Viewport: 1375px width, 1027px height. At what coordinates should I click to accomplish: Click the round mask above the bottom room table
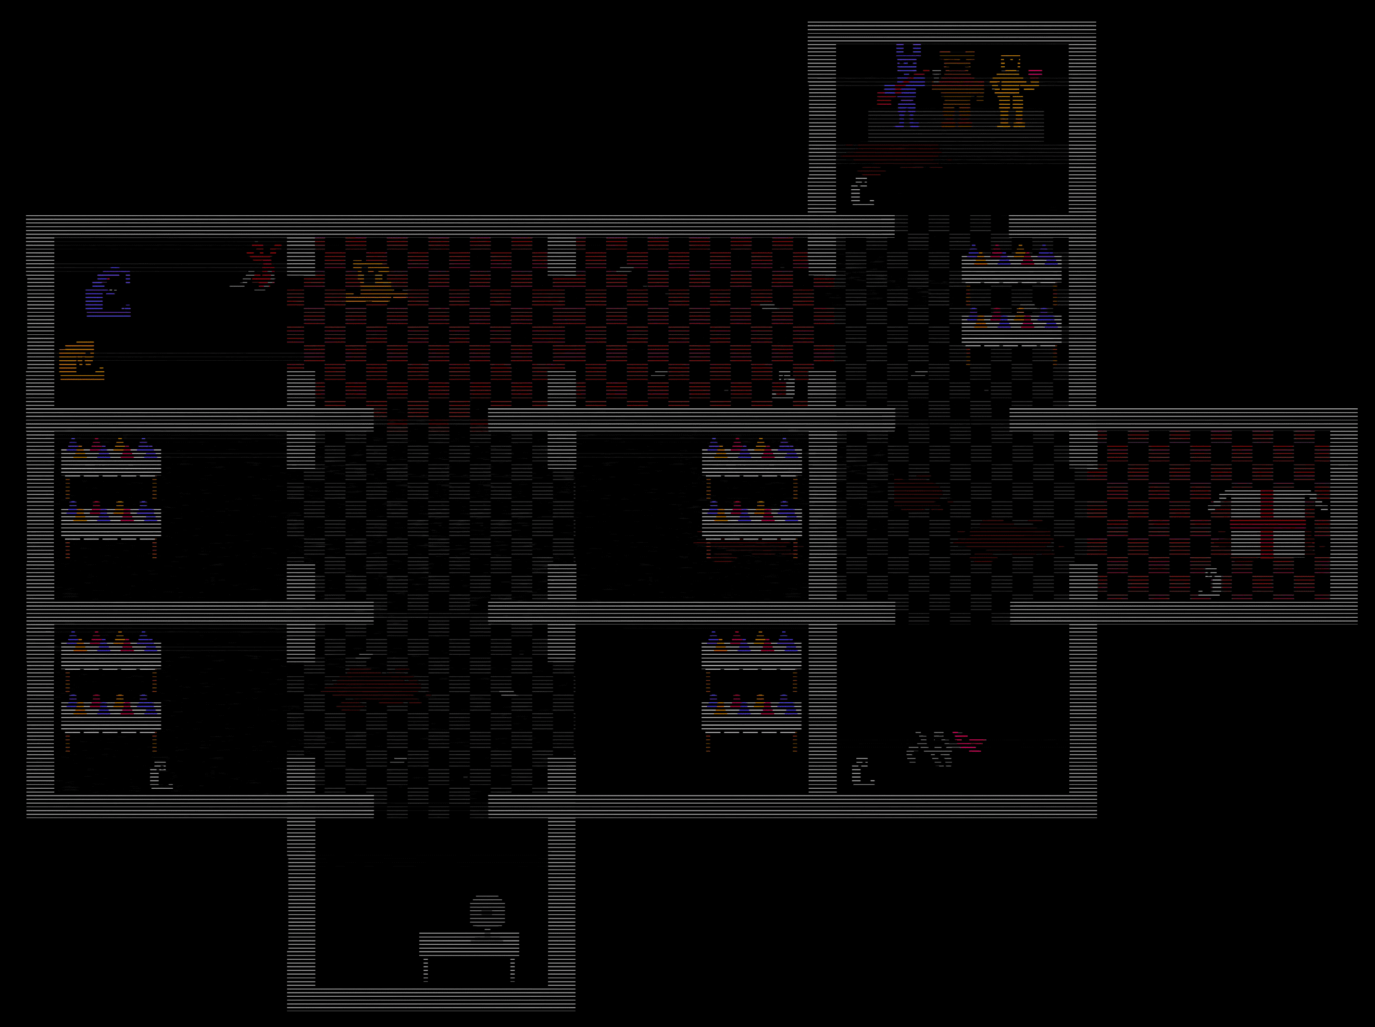pyautogui.click(x=487, y=912)
